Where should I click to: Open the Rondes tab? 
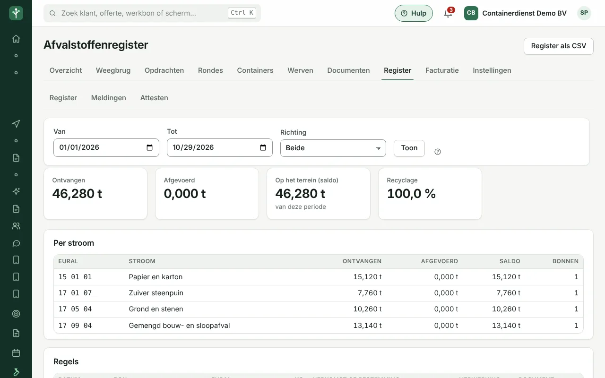point(210,70)
